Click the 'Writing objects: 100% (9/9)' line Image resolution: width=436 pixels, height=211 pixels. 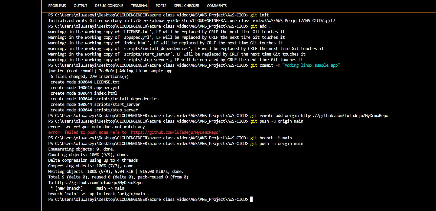pos(116,172)
